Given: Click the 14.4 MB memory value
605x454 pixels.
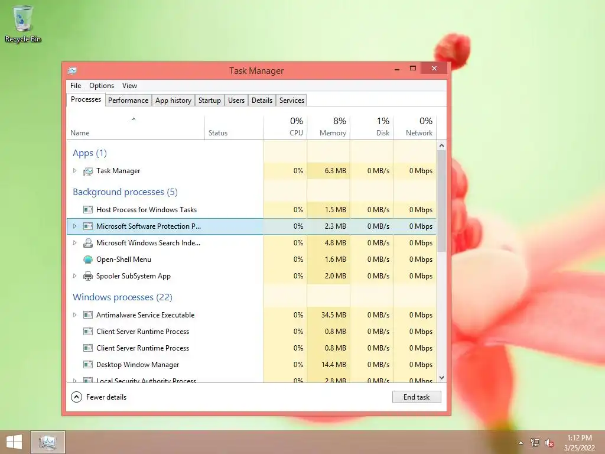Looking at the screenshot, I should tap(334, 365).
